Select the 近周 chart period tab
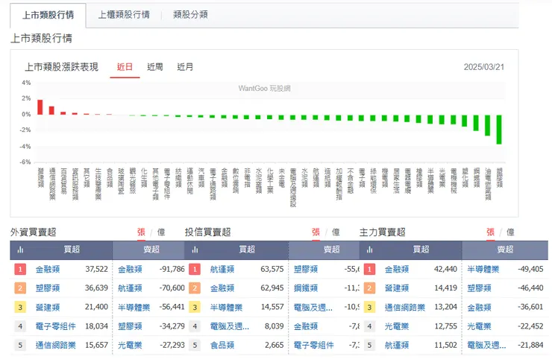The image size is (552, 362). click(155, 67)
